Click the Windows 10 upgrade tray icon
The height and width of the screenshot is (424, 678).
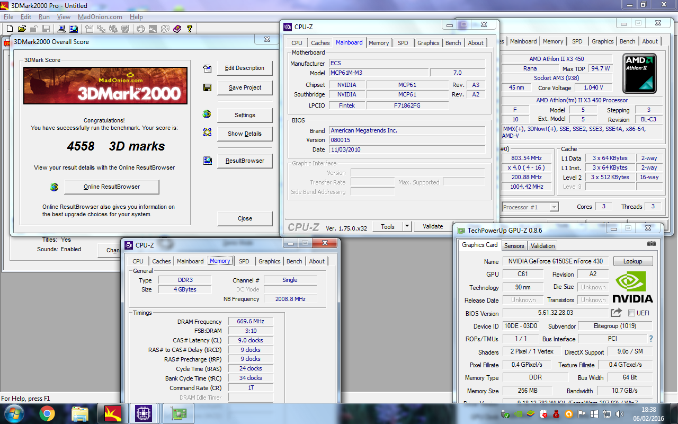594,414
